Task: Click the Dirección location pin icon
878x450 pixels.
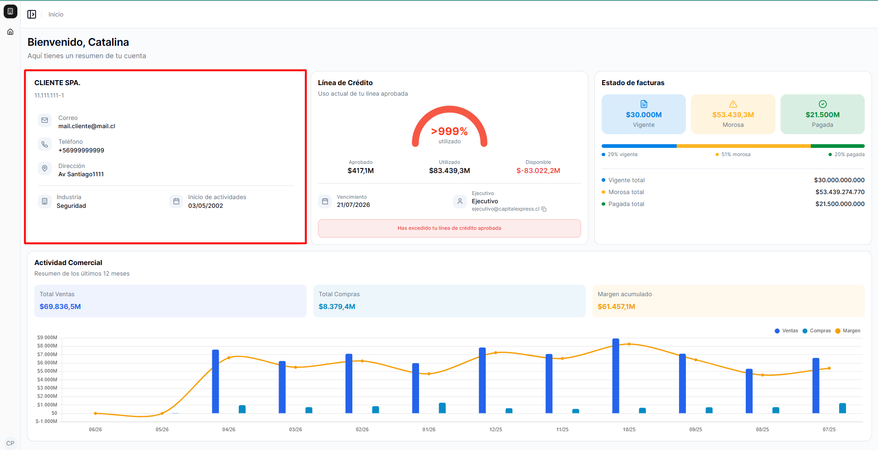Action: pos(44,168)
